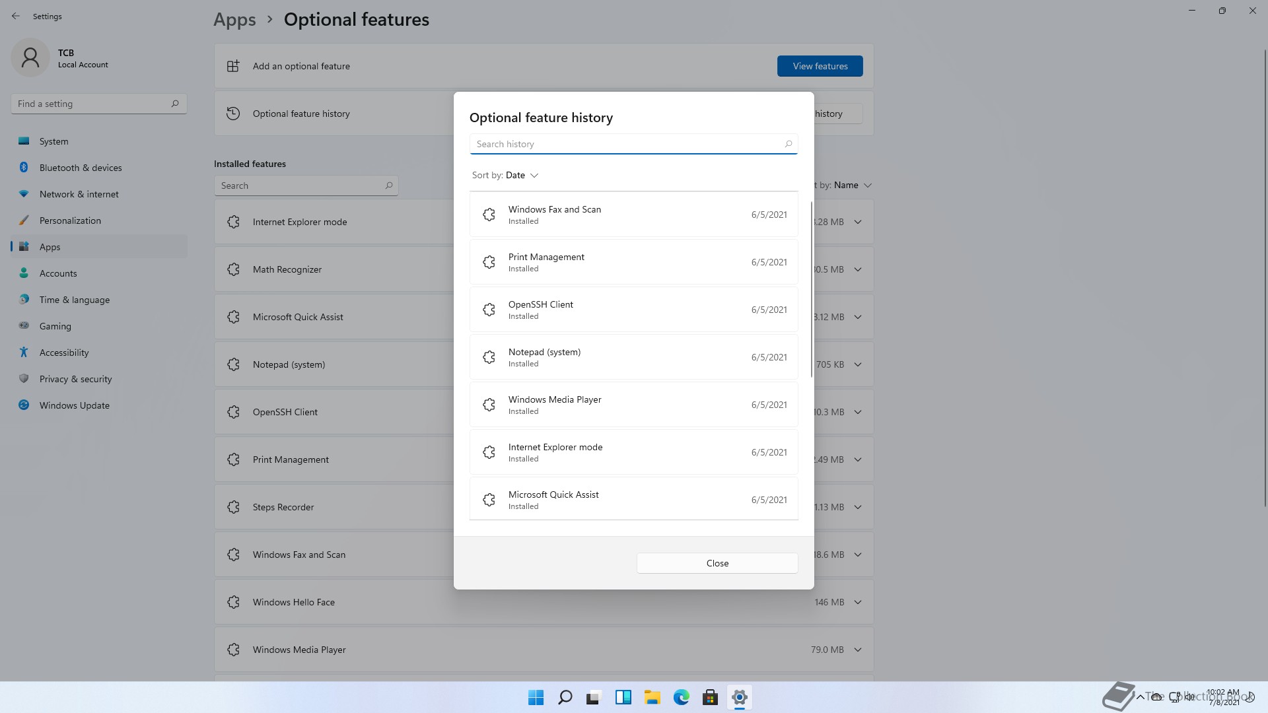Image resolution: width=1268 pixels, height=713 pixels.
Task: Click the Find a setting search box
Action: [x=99, y=104]
